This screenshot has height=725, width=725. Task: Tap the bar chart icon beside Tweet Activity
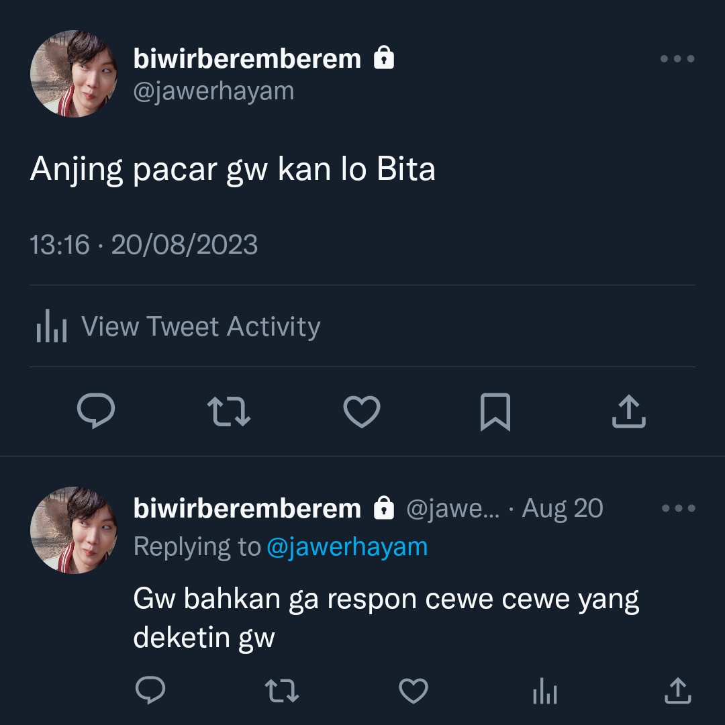point(51,326)
